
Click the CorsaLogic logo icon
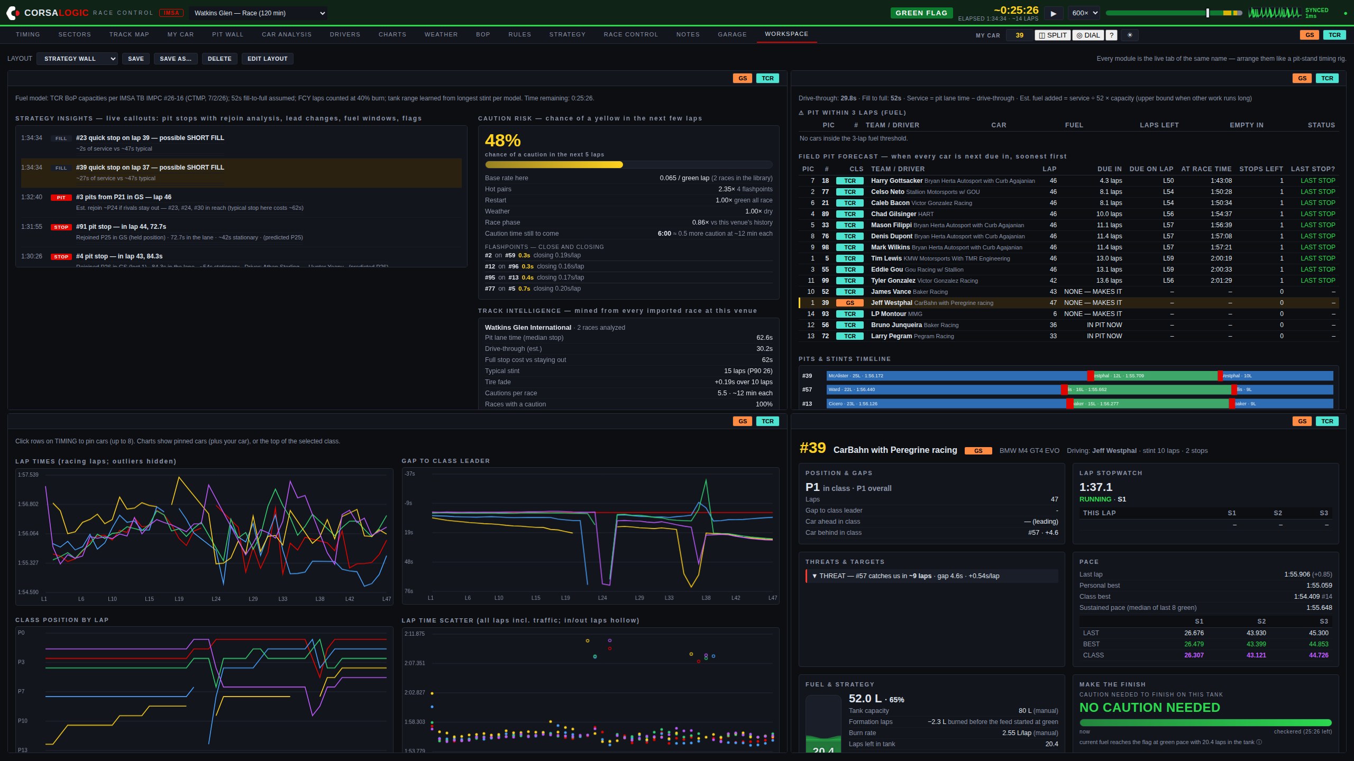tap(13, 13)
